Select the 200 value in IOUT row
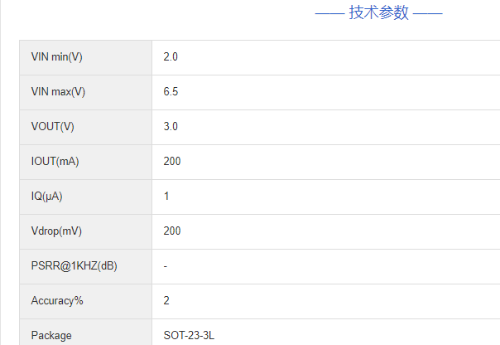This screenshot has height=345, width=500. click(x=172, y=162)
